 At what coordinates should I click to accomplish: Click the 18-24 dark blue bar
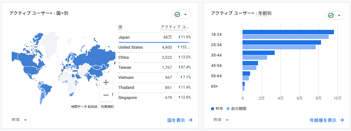288,32
